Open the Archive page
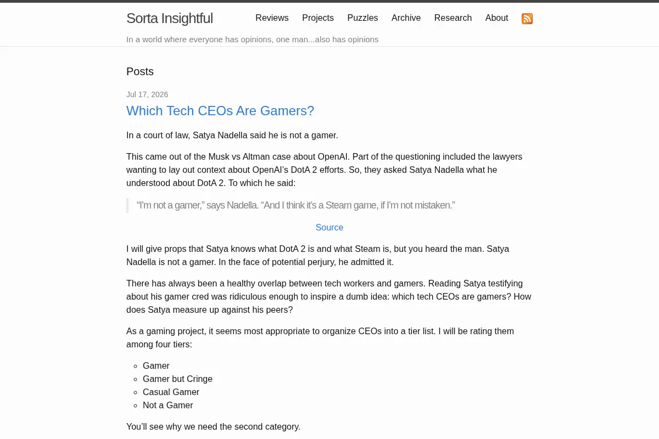The image size is (659, 439). point(406,18)
